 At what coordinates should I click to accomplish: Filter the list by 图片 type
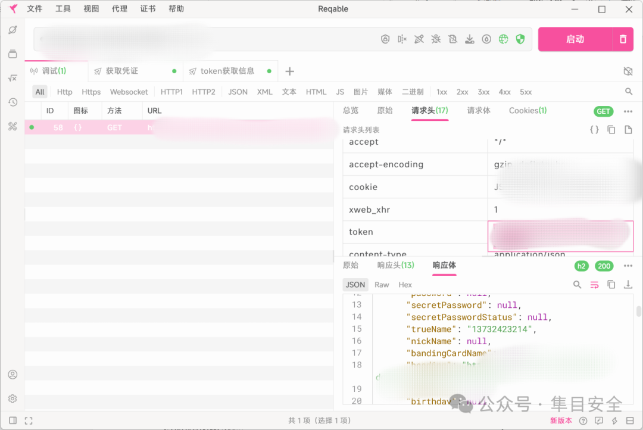click(361, 92)
